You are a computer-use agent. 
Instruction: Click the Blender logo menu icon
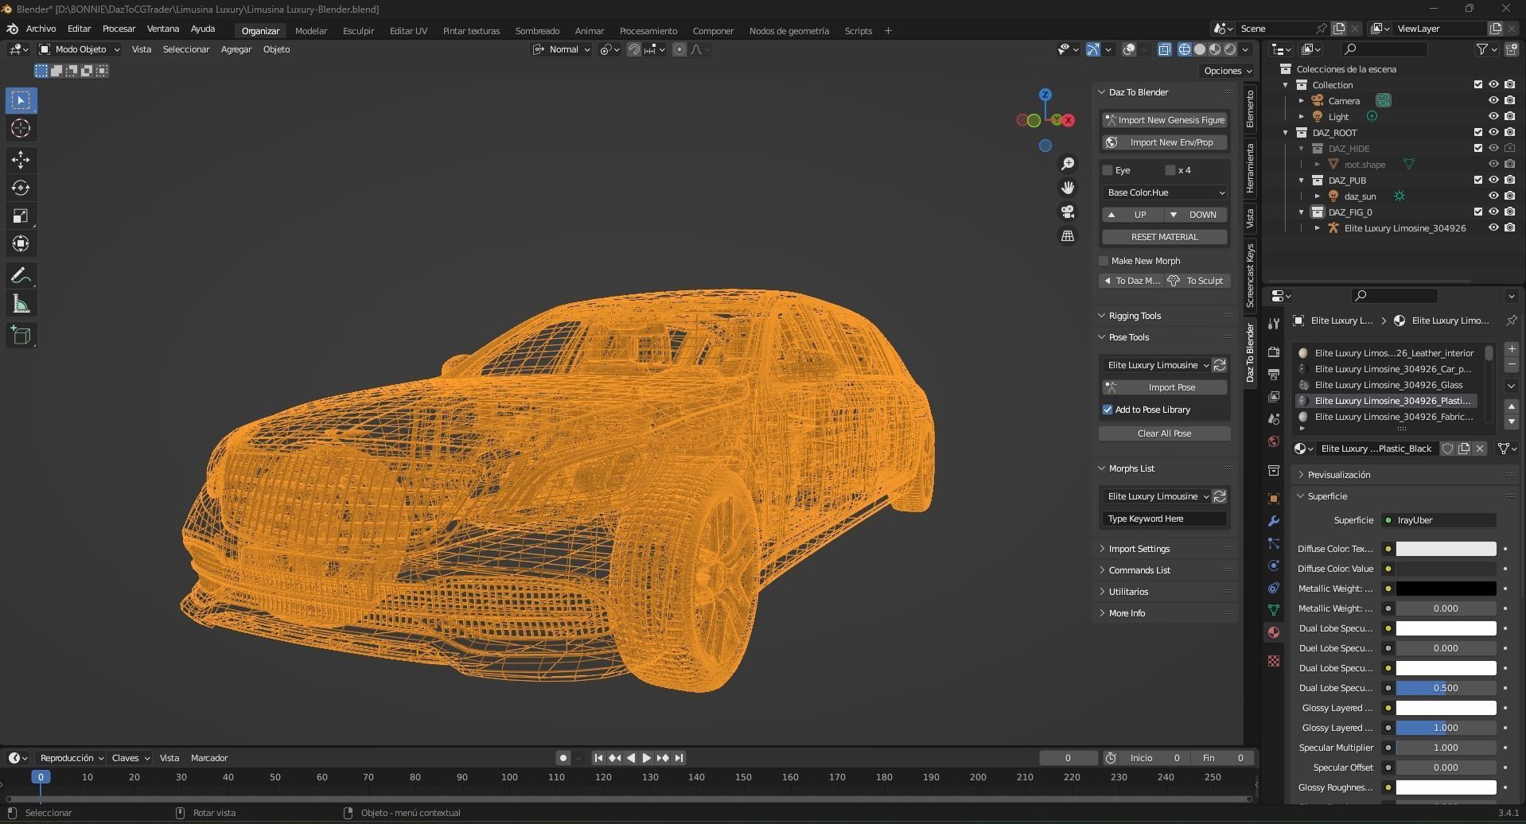pos(13,29)
